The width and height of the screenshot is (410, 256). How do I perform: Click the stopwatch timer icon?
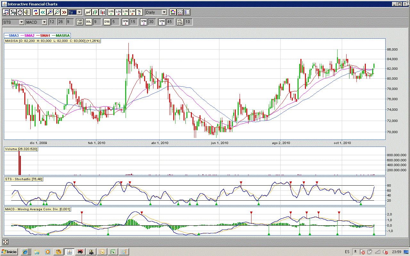click(20, 12)
